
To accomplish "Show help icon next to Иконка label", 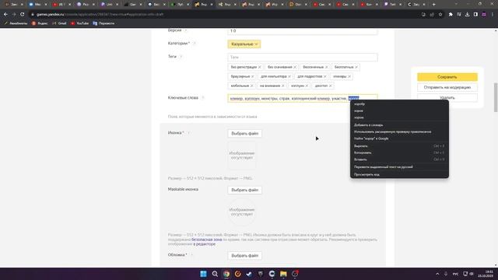I will coord(188,133).
